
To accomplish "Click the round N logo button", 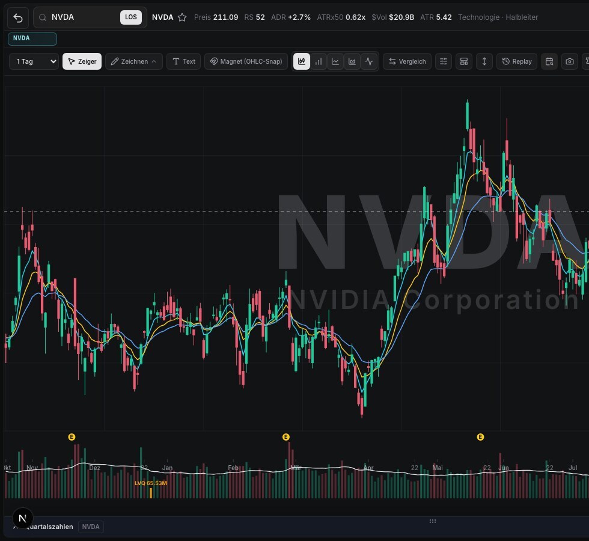I will tap(23, 518).
